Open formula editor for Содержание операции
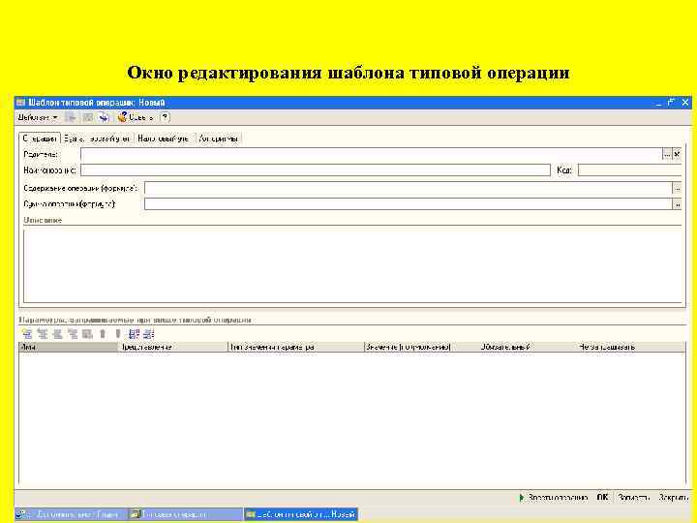 (677, 188)
